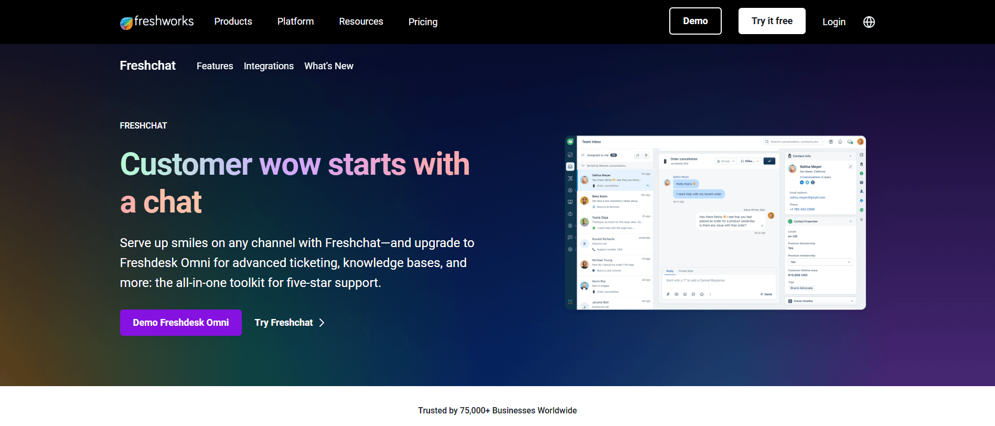Click the Freshchat inbox product screenshot
995x426 pixels.
(x=715, y=223)
